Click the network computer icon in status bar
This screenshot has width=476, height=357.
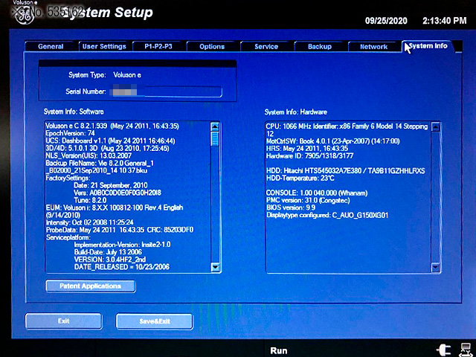pos(465,350)
